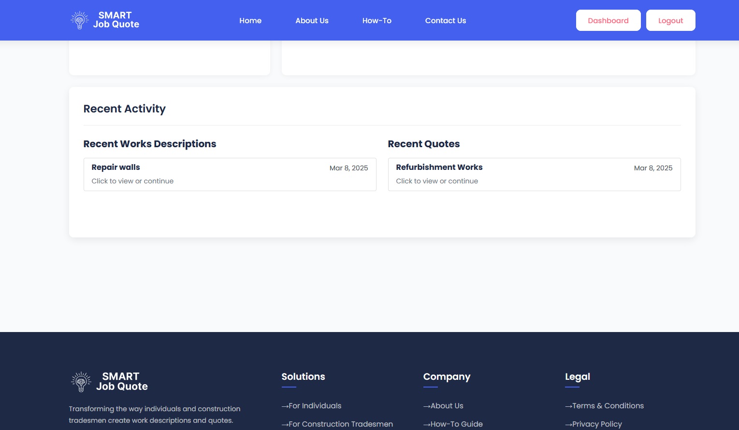Click the Company footer heading
The height and width of the screenshot is (430, 739).
pyautogui.click(x=447, y=377)
